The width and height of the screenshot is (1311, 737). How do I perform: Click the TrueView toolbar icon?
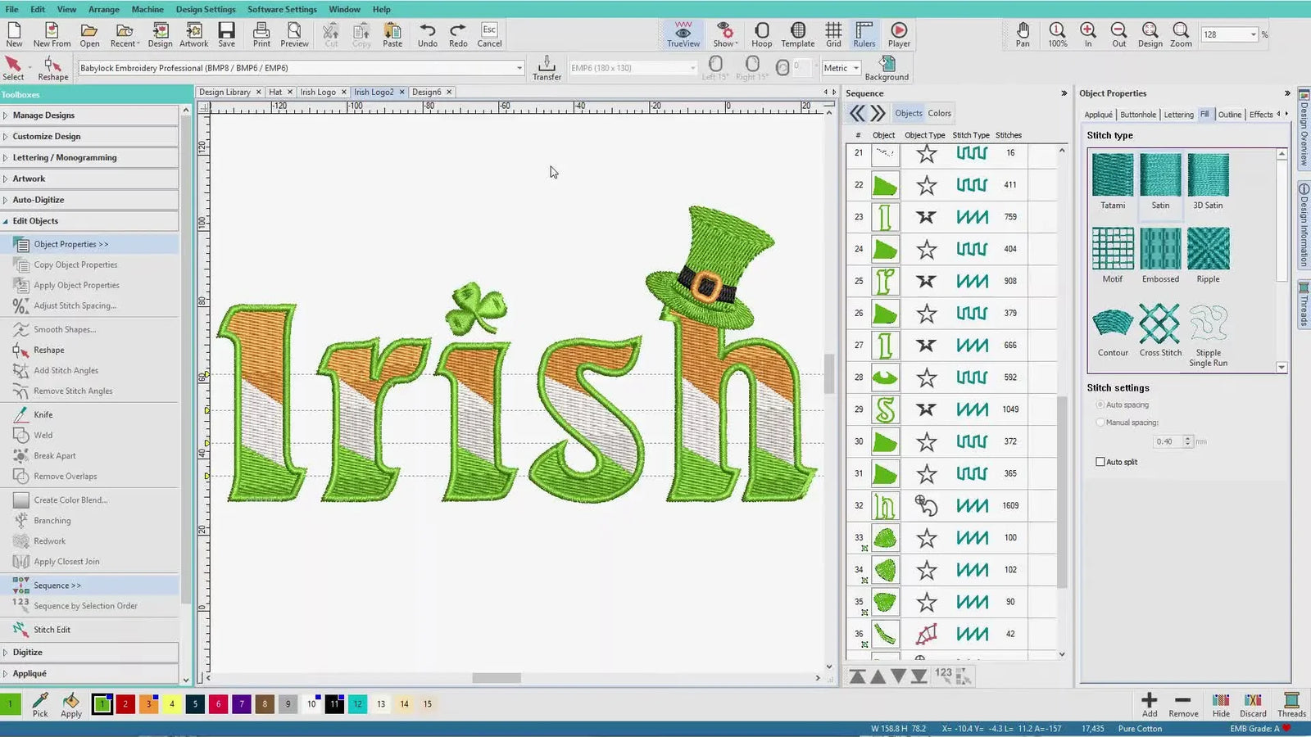tap(683, 34)
